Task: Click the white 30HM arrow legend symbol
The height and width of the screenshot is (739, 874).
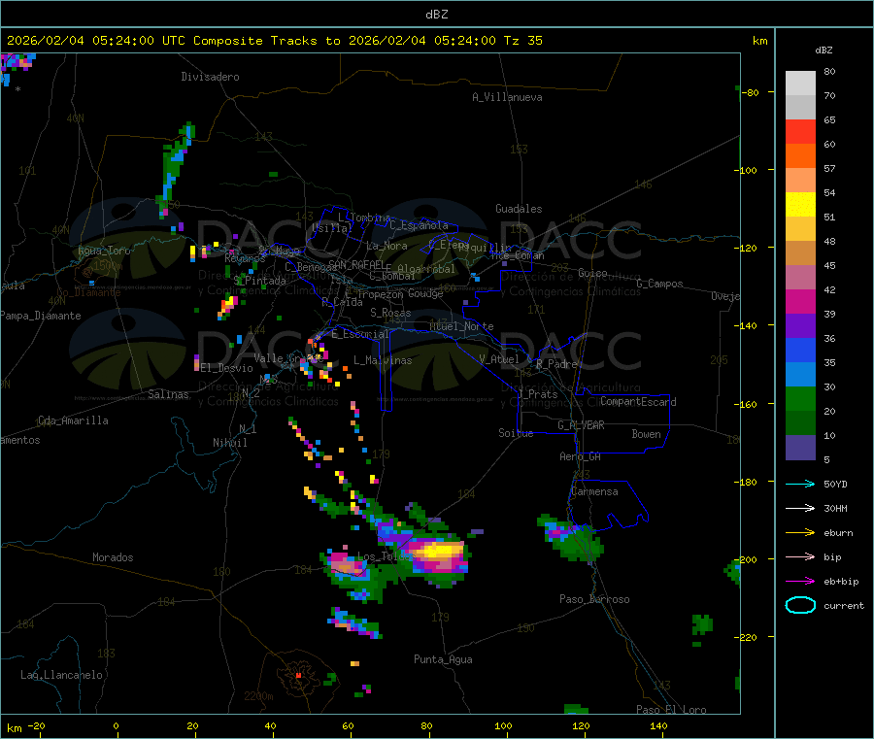Action: (800, 508)
